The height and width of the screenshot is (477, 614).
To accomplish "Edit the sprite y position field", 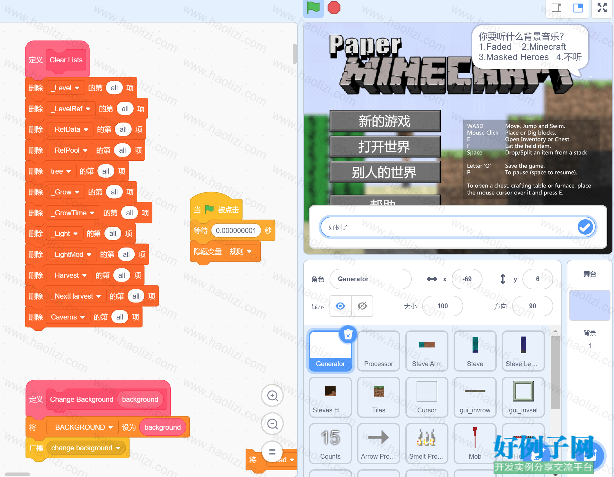I will [x=538, y=279].
